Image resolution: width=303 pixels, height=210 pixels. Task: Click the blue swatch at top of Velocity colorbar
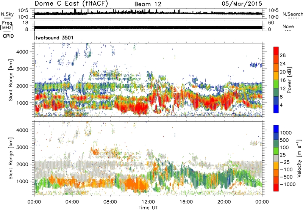pyautogui.click(x=276, y=129)
